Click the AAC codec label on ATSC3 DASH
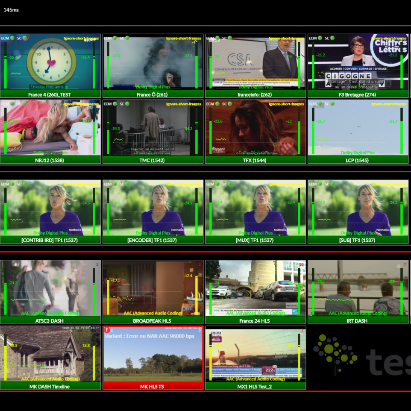 pos(51,313)
